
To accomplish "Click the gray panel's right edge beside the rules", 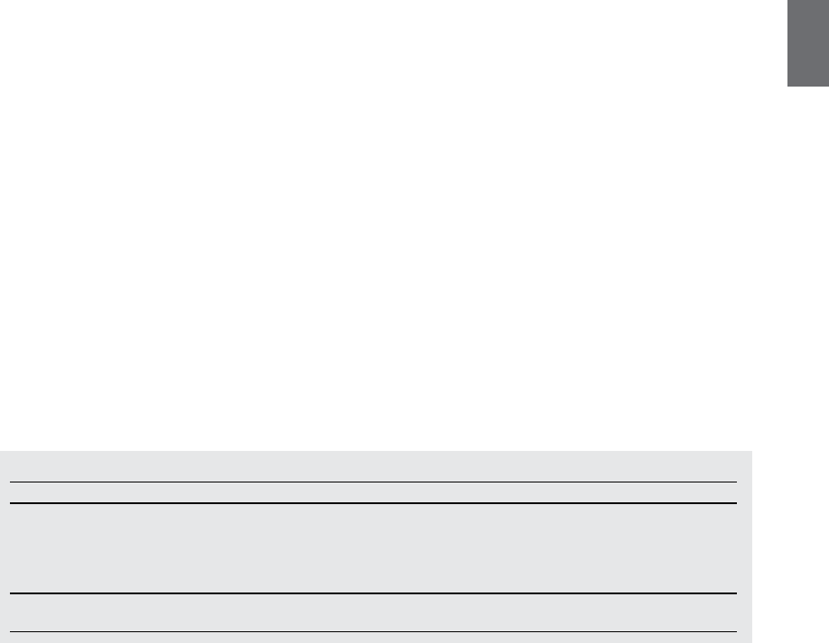I will tap(744, 547).
